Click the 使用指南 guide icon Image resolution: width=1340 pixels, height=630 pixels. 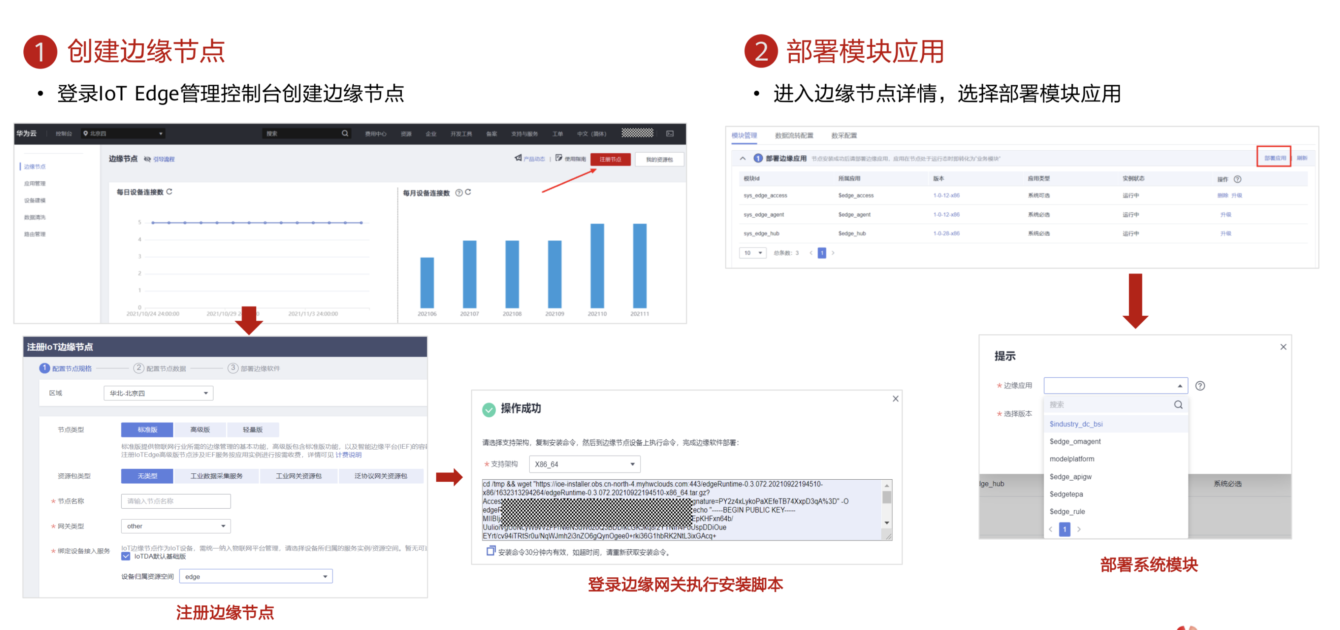point(559,158)
